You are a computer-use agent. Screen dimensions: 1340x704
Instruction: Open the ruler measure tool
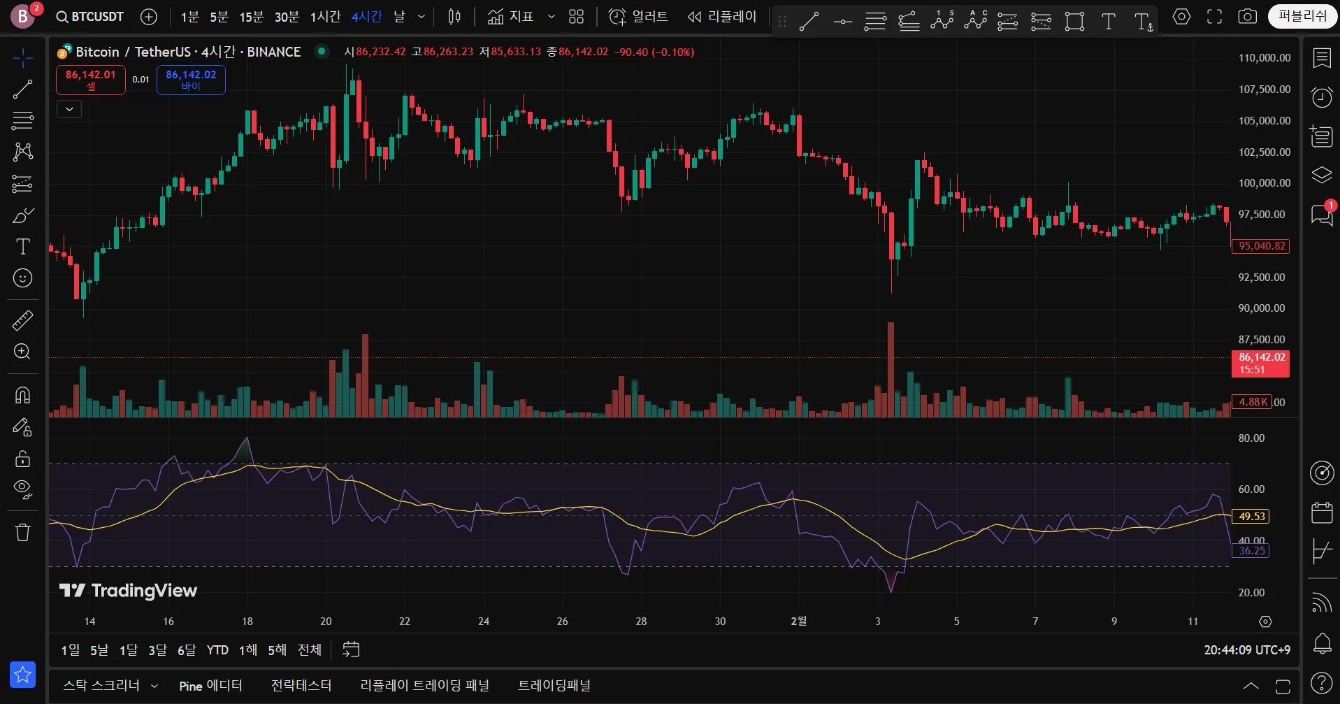(x=22, y=320)
